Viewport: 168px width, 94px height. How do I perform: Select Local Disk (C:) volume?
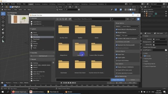click(x=37, y=22)
